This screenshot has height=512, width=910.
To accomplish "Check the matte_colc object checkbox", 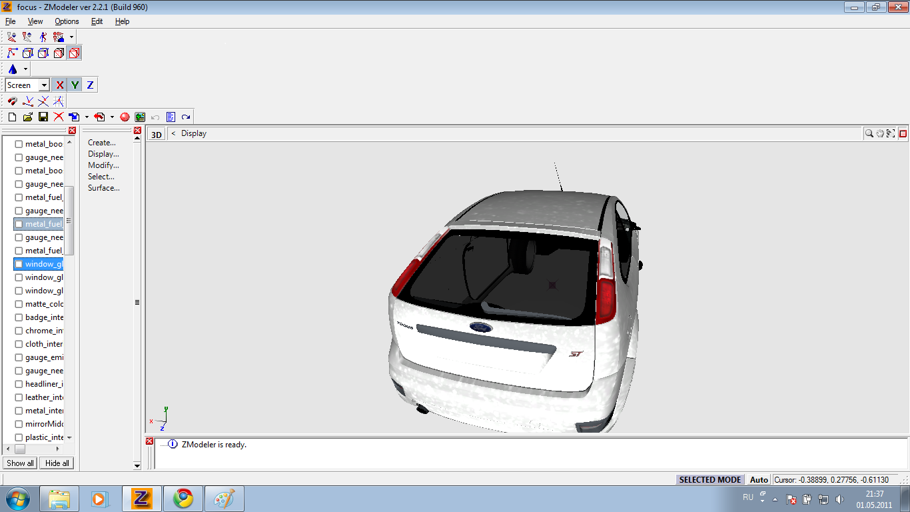I will 19,304.
